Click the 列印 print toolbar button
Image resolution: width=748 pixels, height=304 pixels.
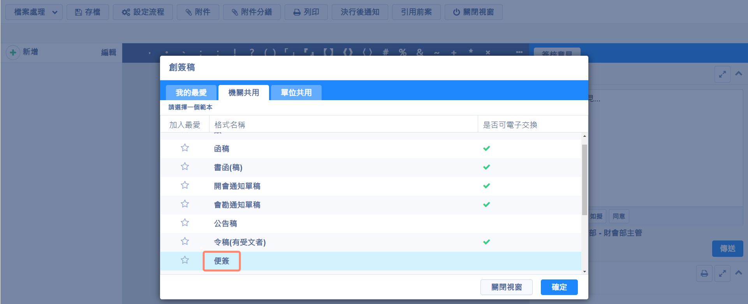[x=306, y=12]
